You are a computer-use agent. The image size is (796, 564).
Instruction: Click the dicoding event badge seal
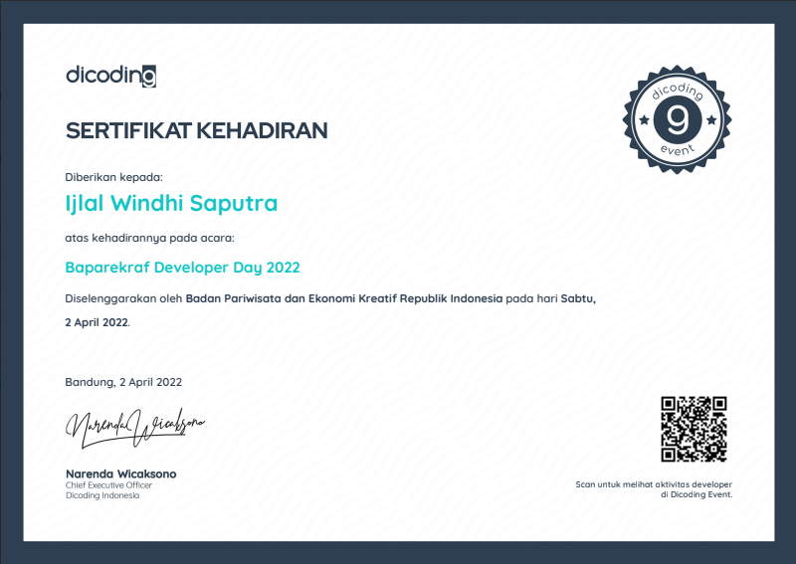[678, 119]
